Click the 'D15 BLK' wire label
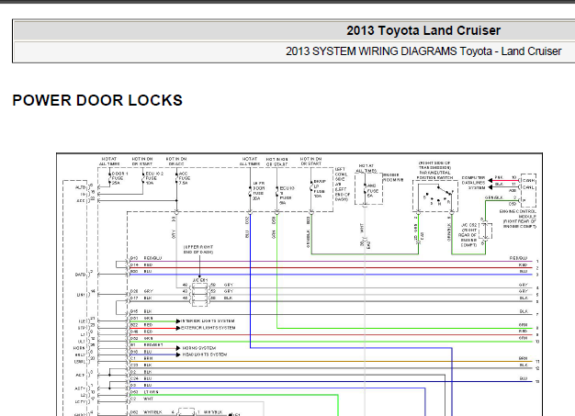 [141, 311]
